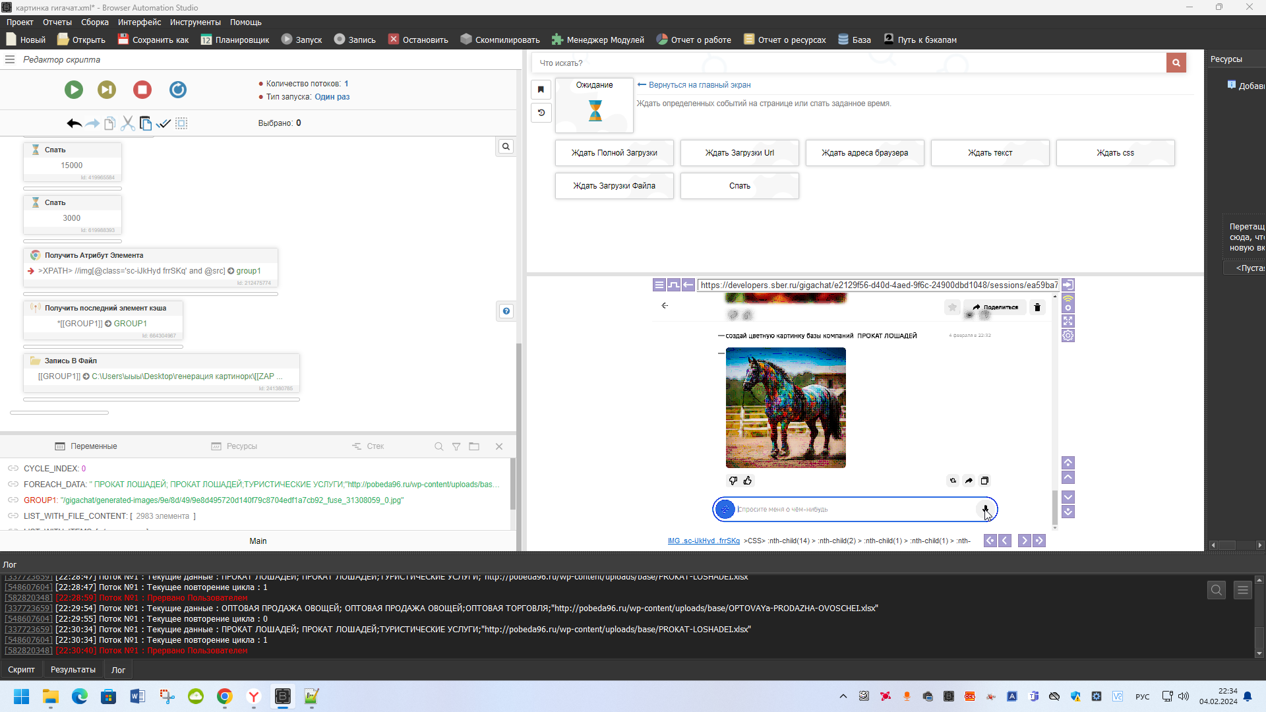
Task: Toggle the favorite star in the chat
Action: coord(952,307)
